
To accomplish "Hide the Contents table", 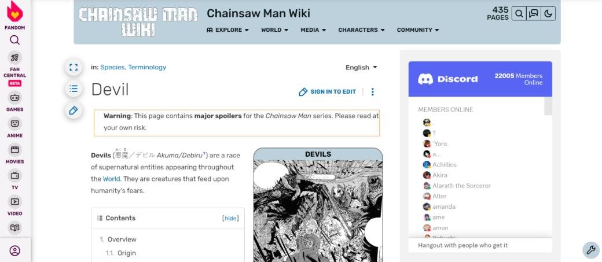I will (230, 218).
